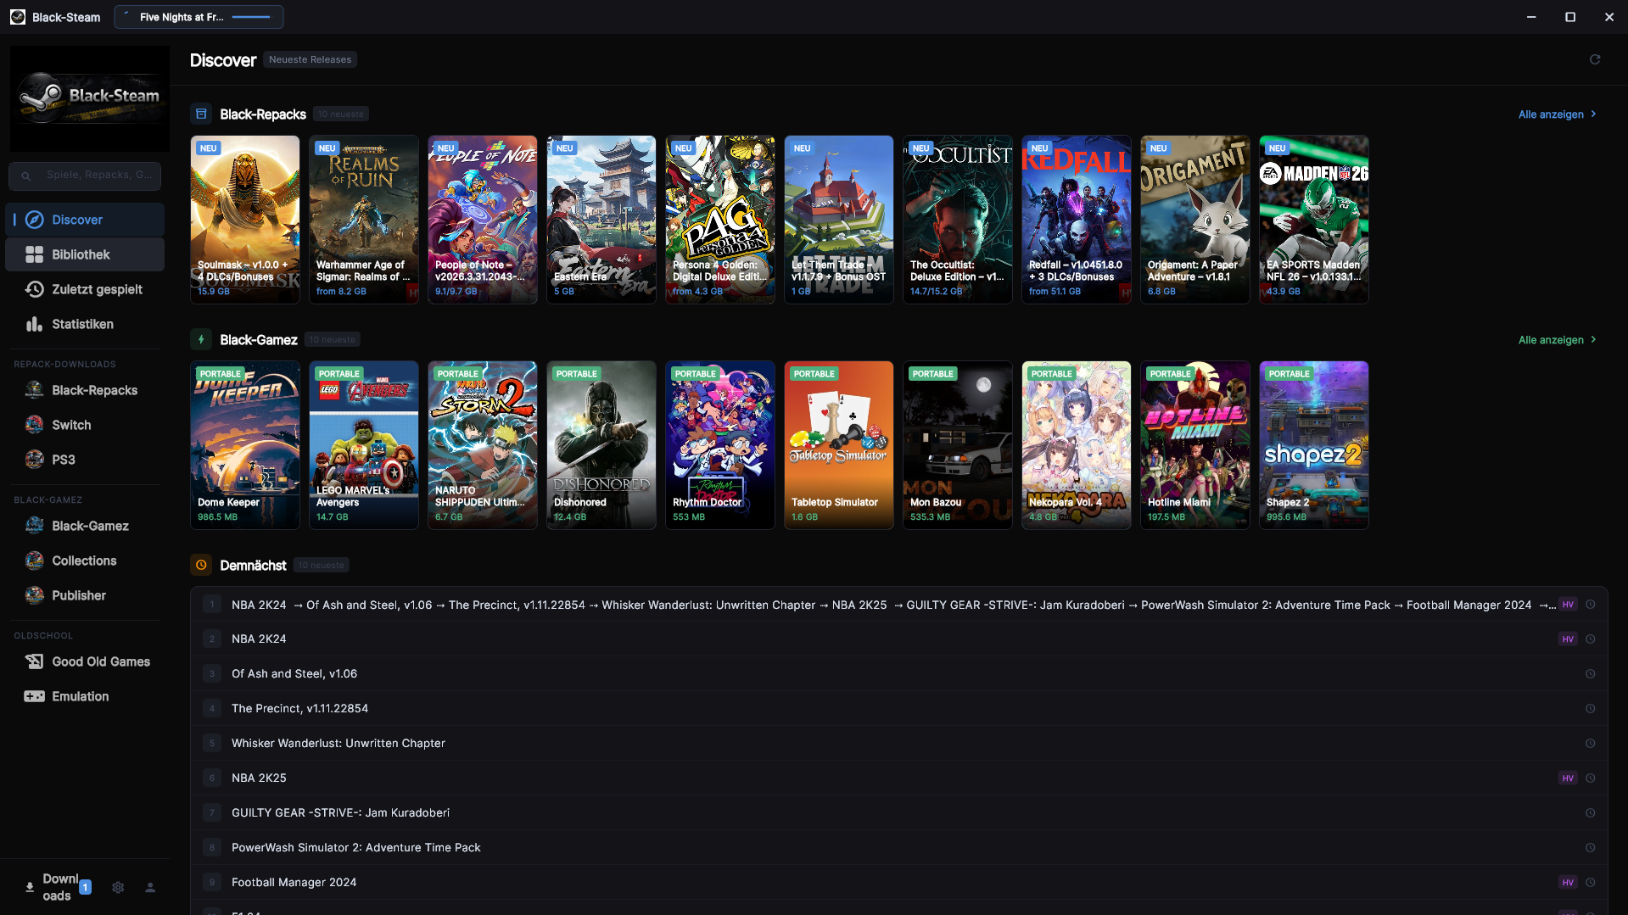Click the Statistiken bar chart icon

pos(34,324)
